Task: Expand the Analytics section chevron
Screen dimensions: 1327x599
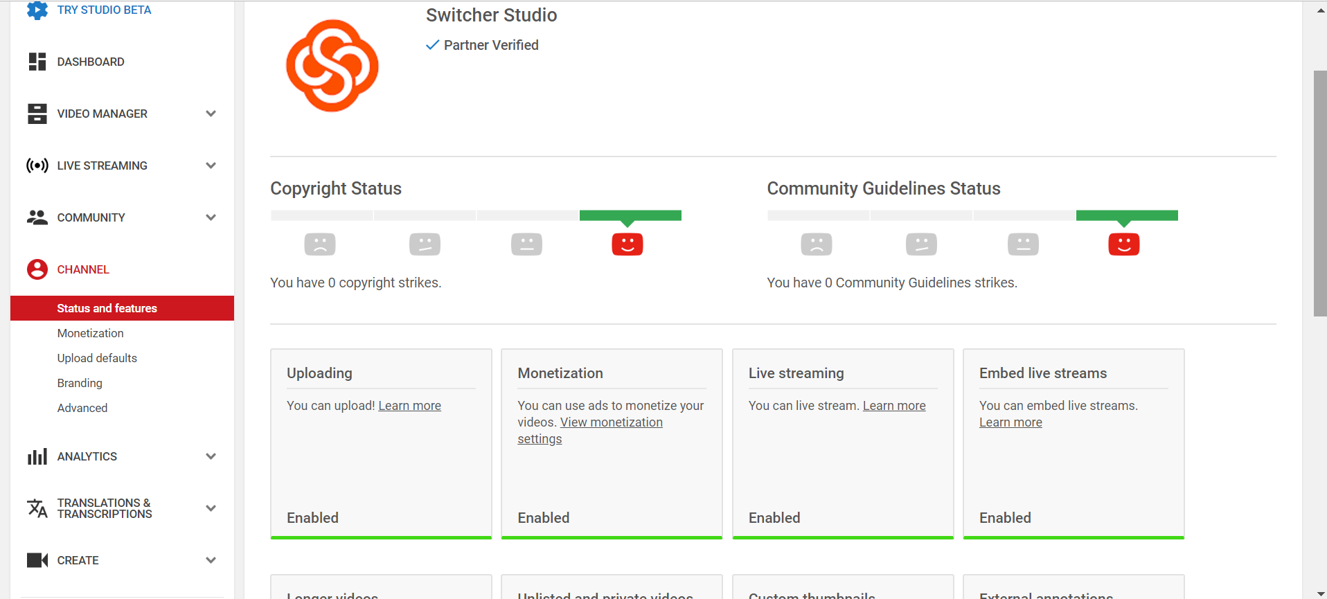Action: pyautogui.click(x=211, y=456)
